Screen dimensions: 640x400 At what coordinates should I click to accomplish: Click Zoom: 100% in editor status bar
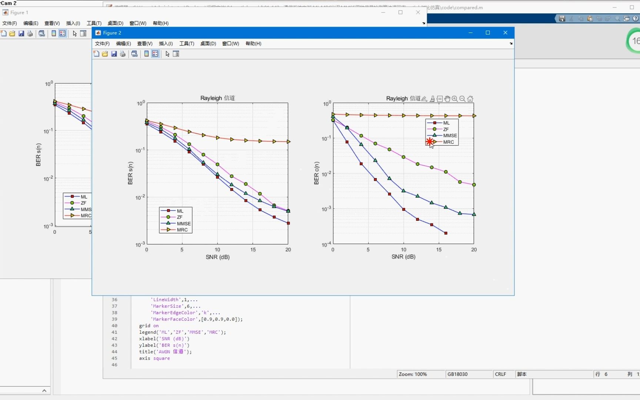[413, 374]
